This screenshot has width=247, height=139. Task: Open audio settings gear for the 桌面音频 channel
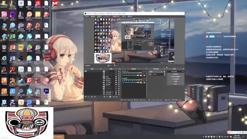pyautogui.click(x=144, y=82)
